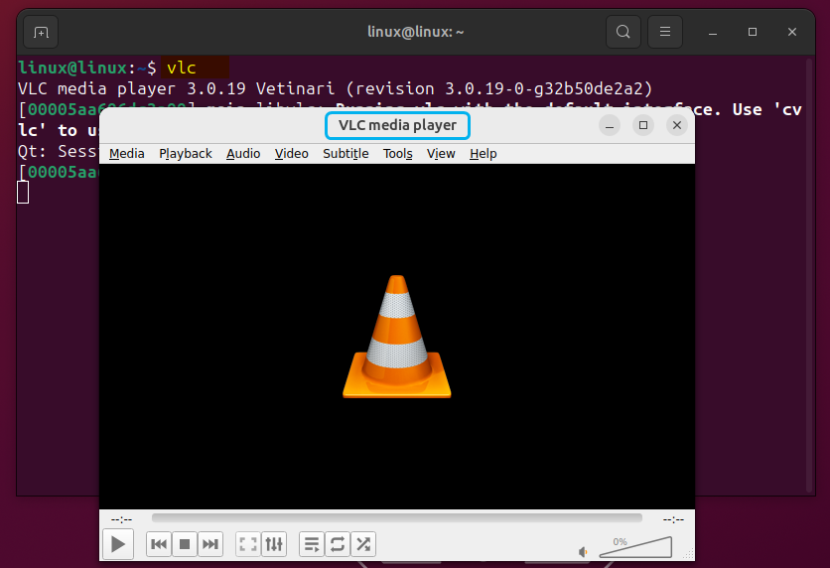Open the Playback menu

pyautogui.click(x=186, y=154)
